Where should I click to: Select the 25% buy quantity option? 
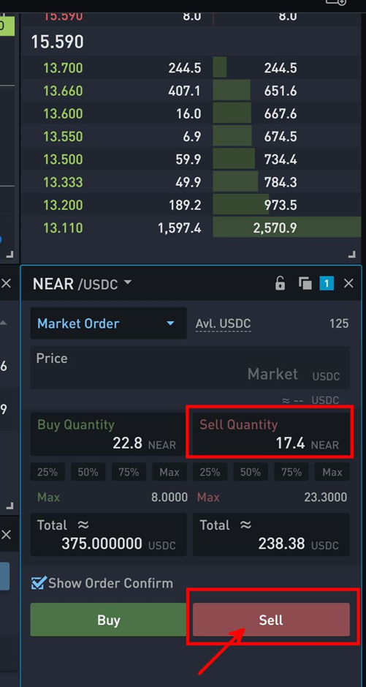(47, 472)
